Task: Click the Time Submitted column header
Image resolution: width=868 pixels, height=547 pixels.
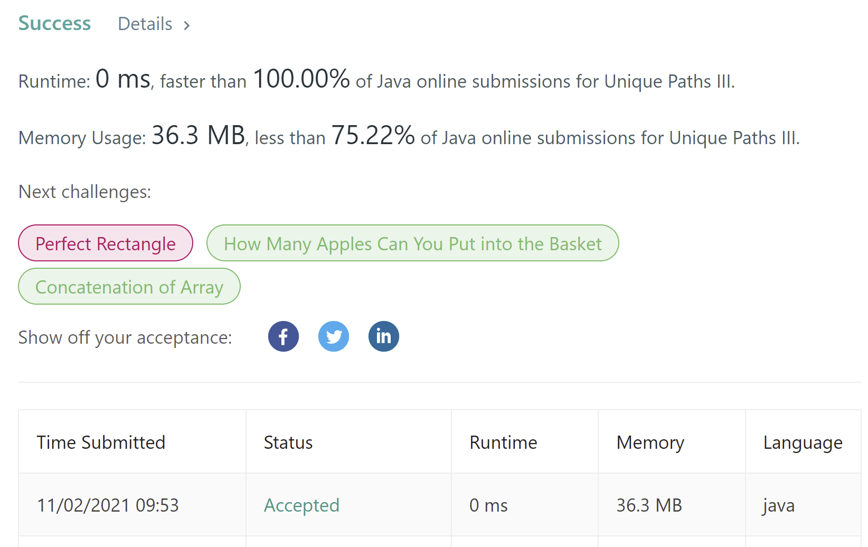Action: pyautogui.click(x=101, y=442)
